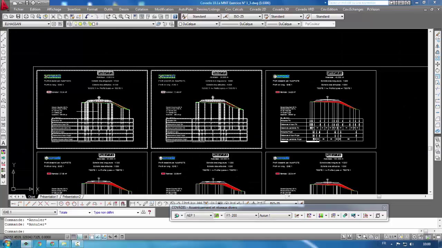Image resolution: width=442 pixels, height=248 pixels.
Task: Open the Totale dropdown
Action: point(75,212)
